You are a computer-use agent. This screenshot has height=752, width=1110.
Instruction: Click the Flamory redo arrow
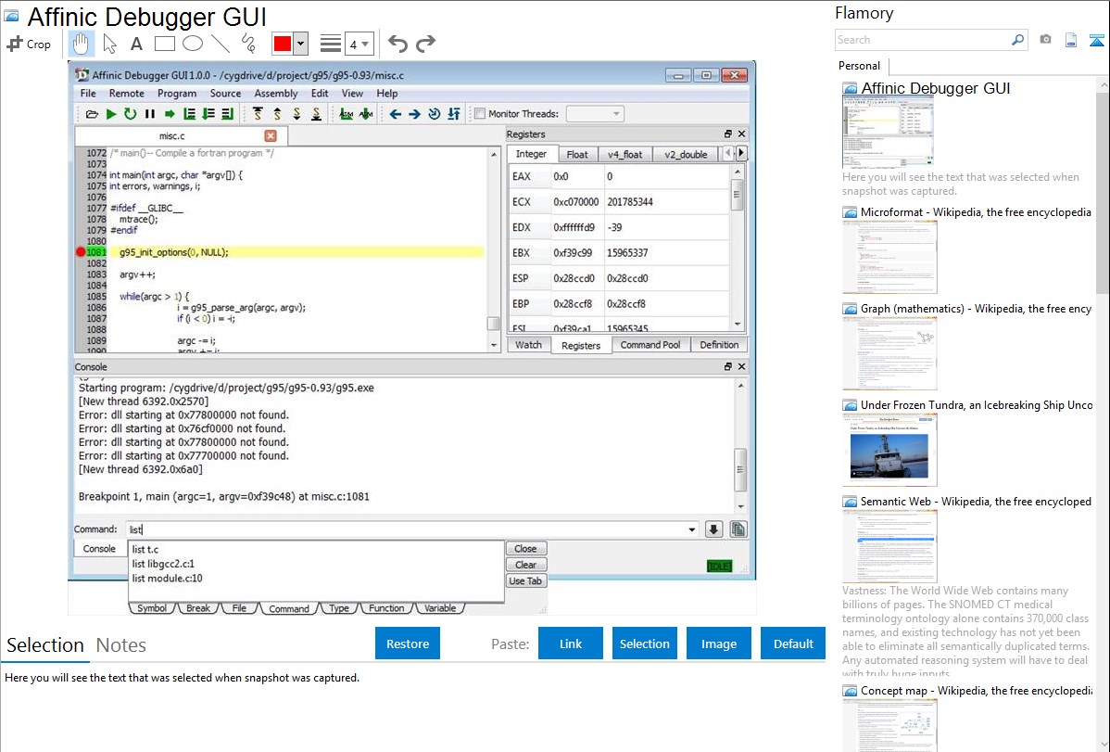[425, 44]
